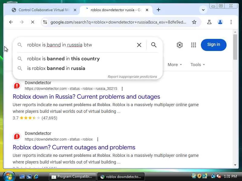Open the Google apps grid
This screenshot has height=181, width=242.
[x=193, y=45]
